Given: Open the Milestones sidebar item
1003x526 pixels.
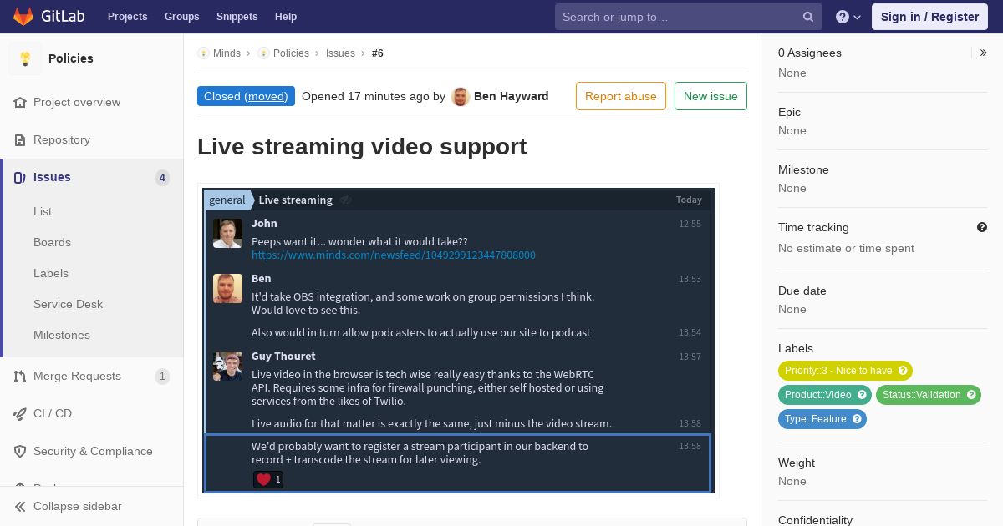Looking at the screenshot, I should pos(62,335).
